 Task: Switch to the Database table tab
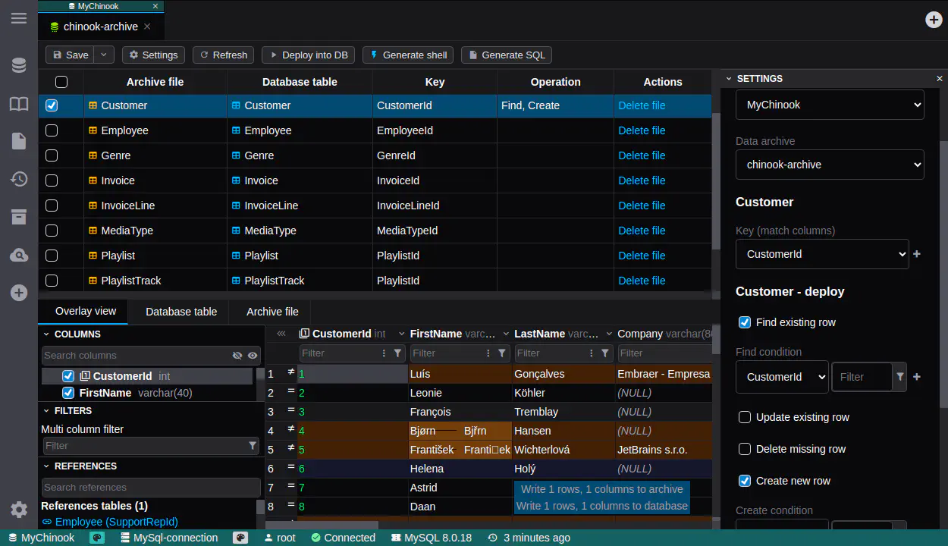point(181,312)
